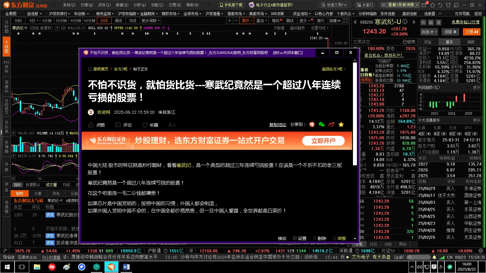Toggle the 科 tag beside stock name
The height and width of the screenshot is (273, 486).
pos(423,22)
